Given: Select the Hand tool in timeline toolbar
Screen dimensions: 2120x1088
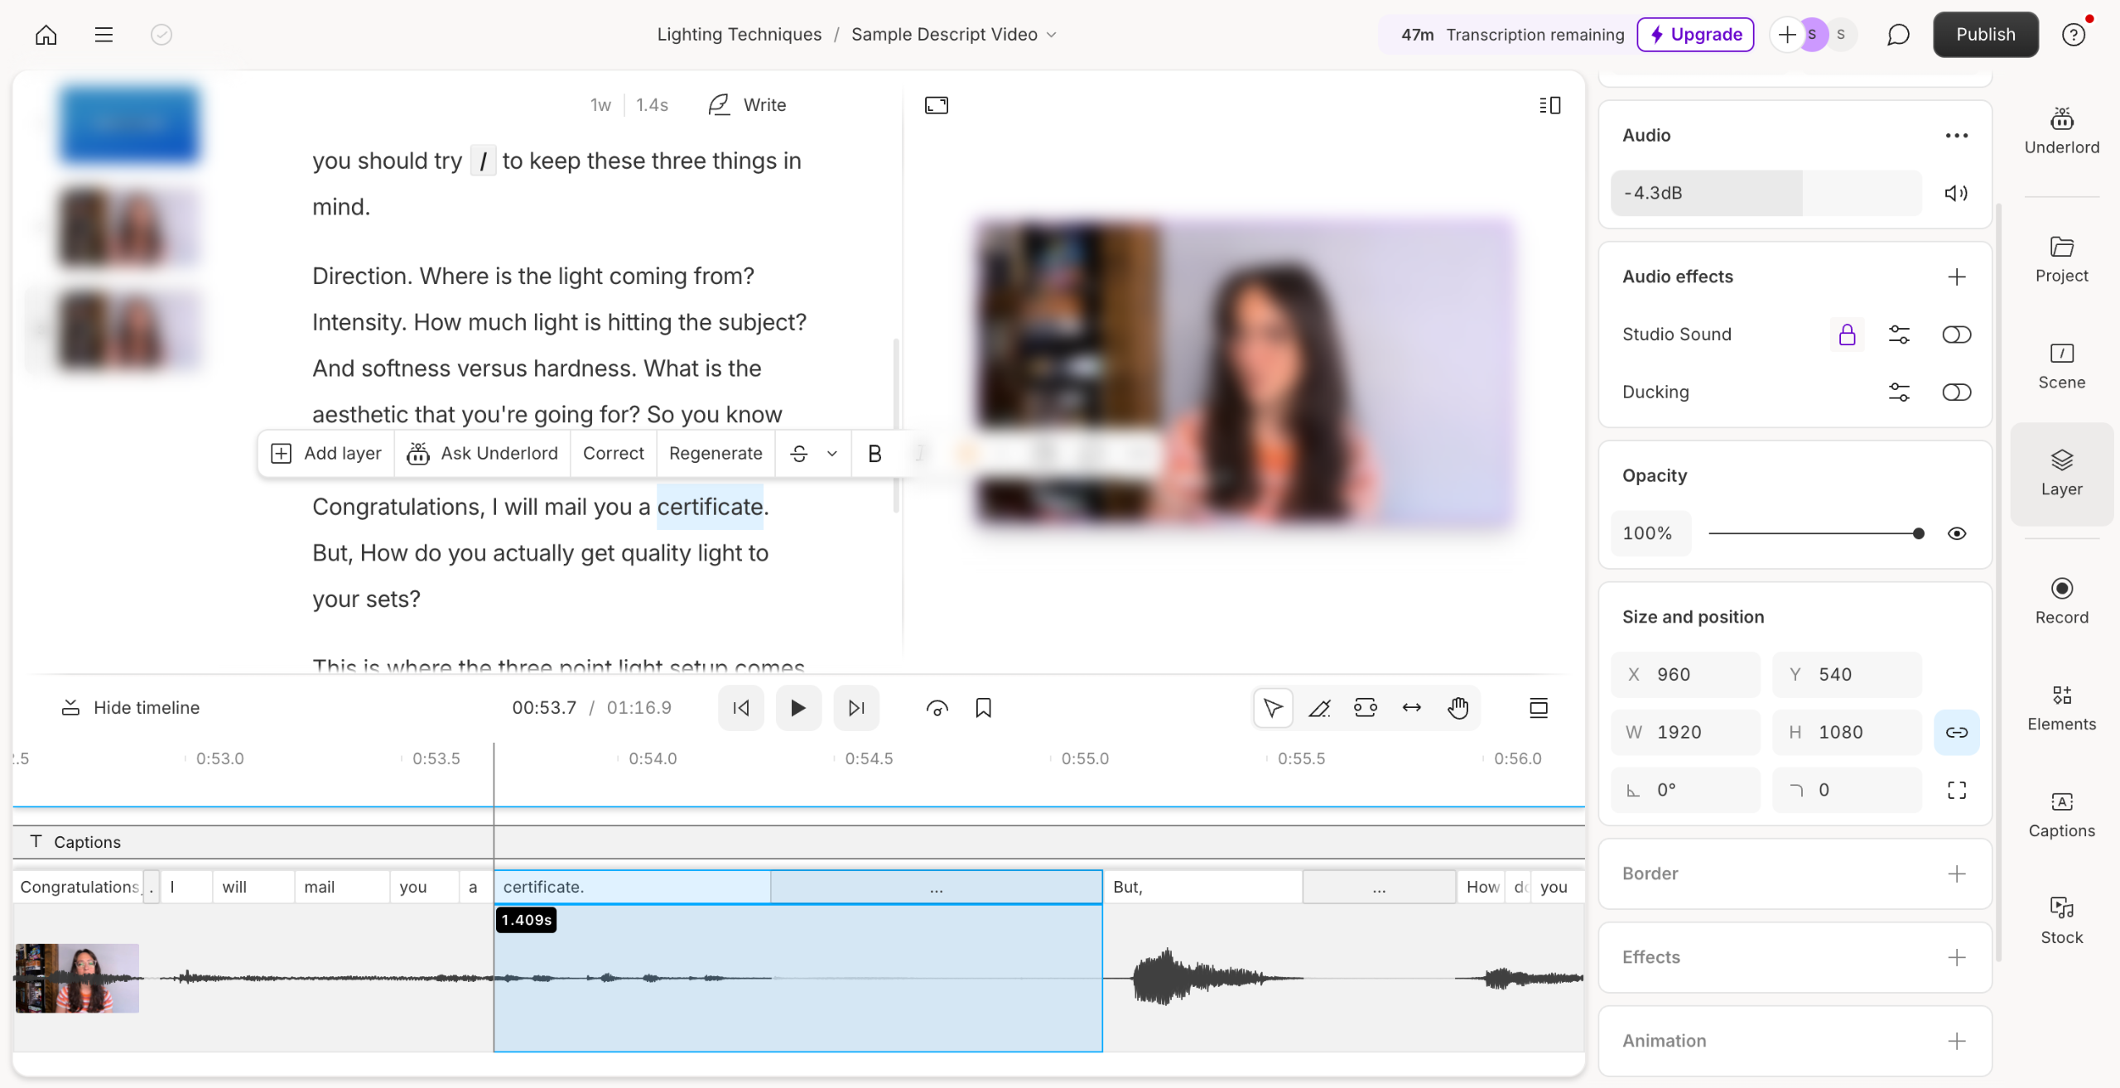Looking at the screenshot, I should point(1457,708).
